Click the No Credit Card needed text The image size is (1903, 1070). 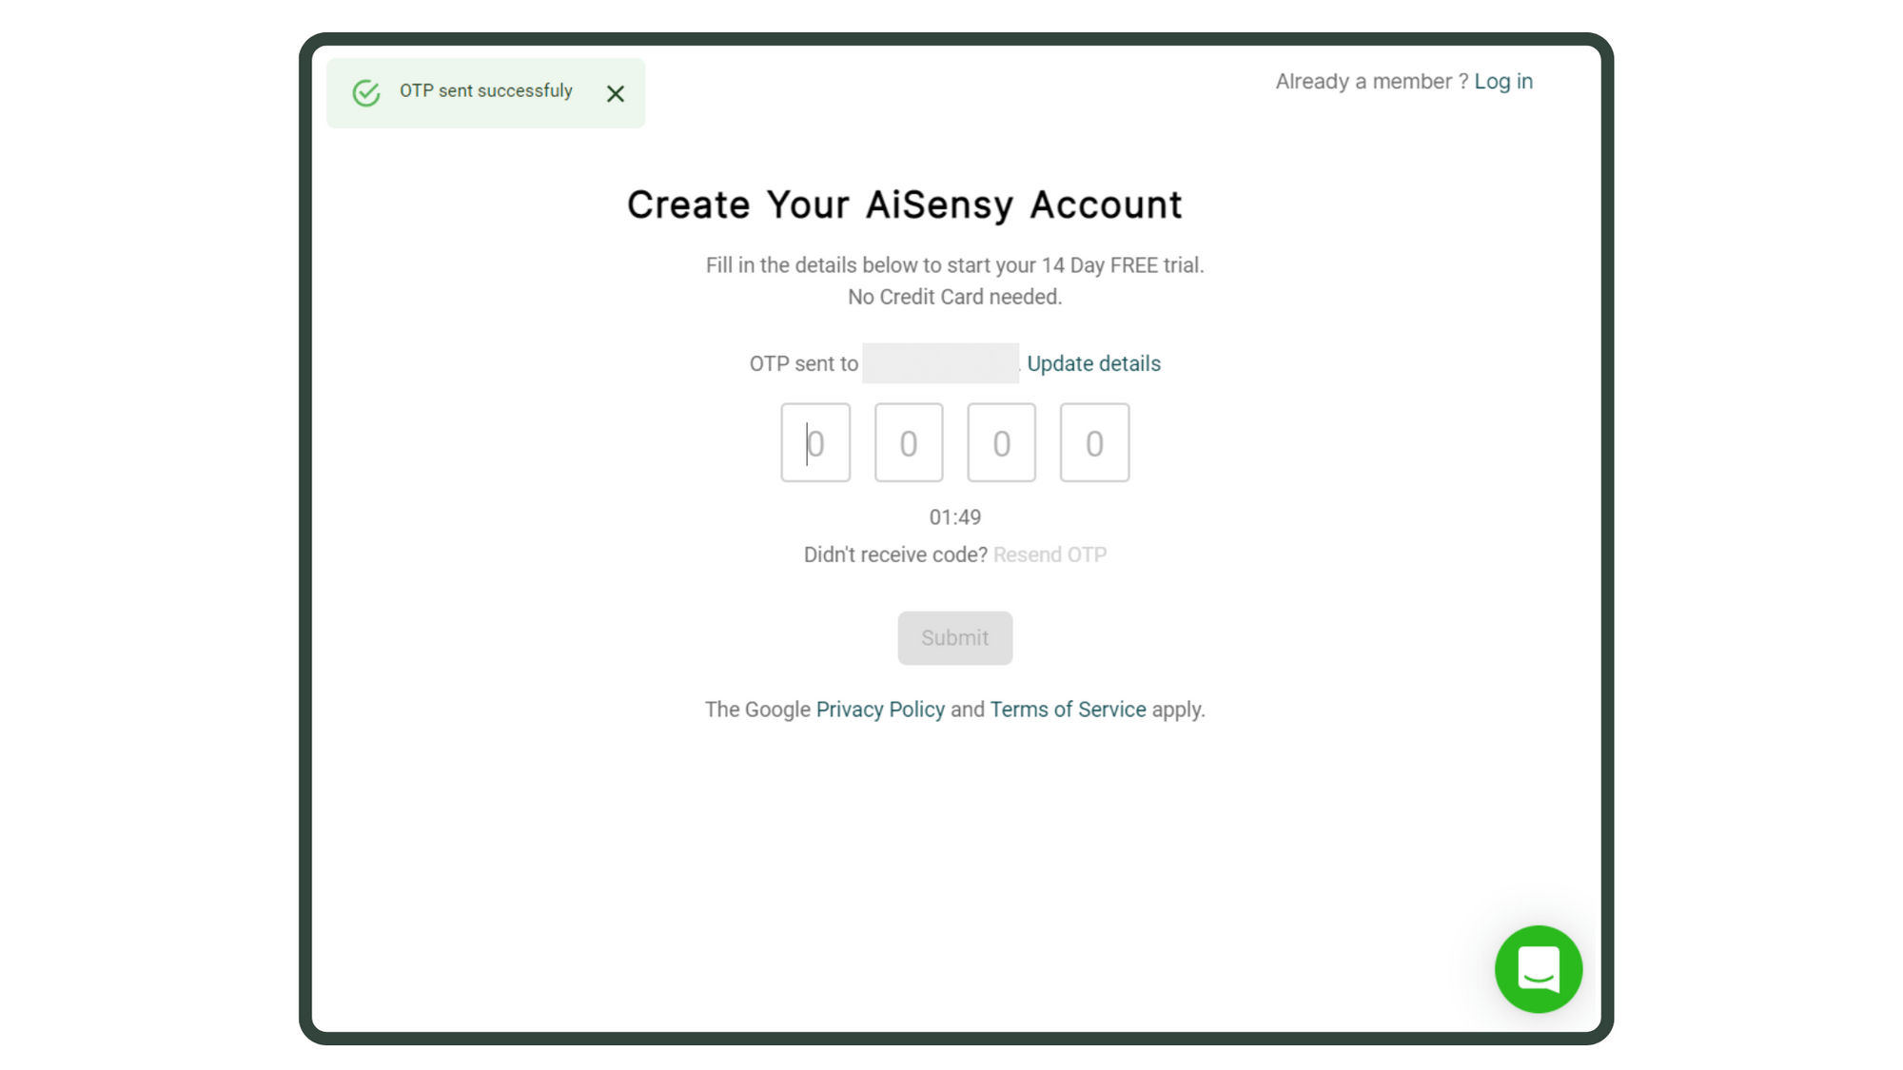point(954,297)
